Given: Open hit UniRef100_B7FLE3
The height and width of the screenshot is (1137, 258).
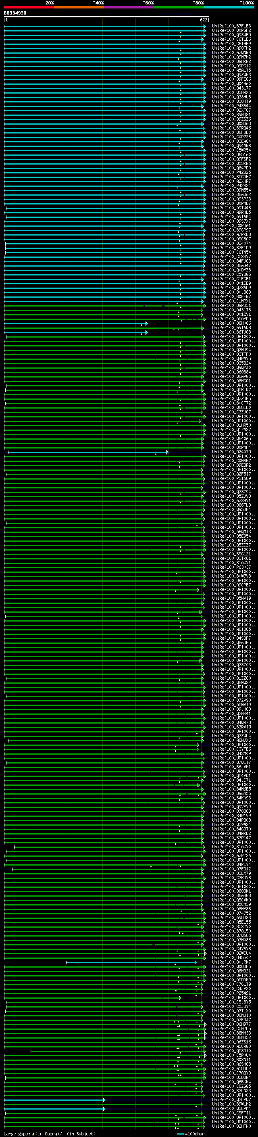Looking at the screenshot, I should point(231,26).
